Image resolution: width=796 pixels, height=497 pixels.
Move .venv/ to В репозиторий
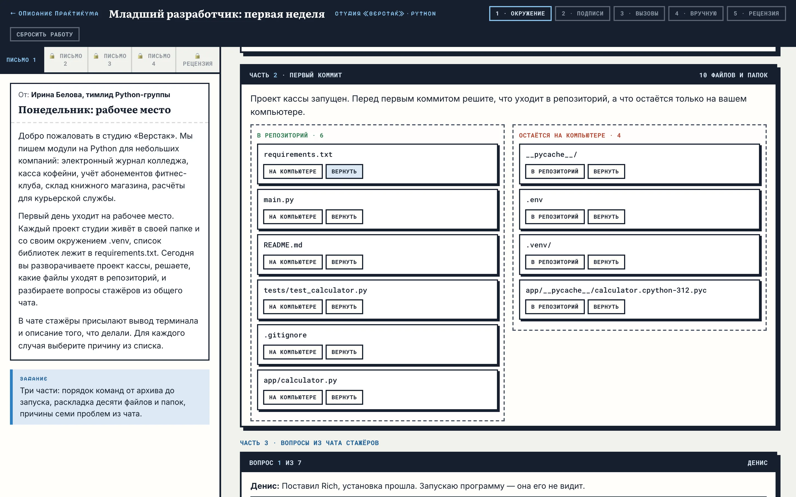[554, 262]
